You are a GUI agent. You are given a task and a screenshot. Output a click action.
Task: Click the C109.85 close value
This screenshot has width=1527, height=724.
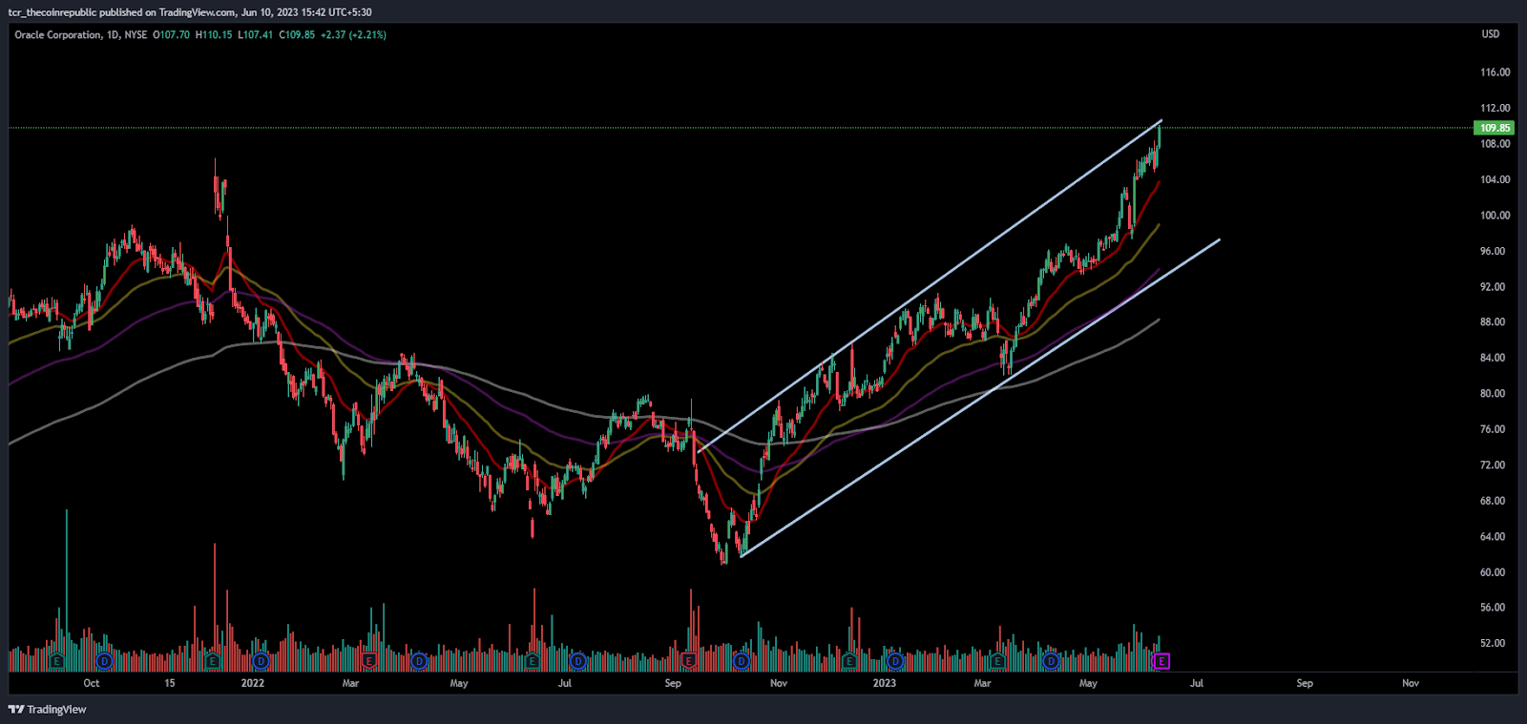(x=297, y=34)
